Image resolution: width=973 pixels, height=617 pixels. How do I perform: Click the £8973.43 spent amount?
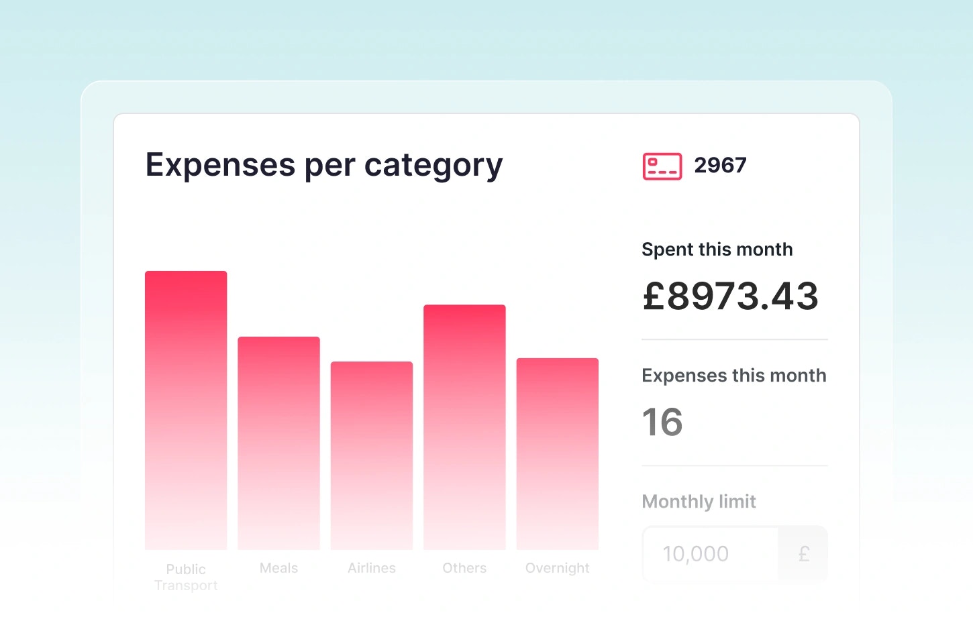pos(730,296)
